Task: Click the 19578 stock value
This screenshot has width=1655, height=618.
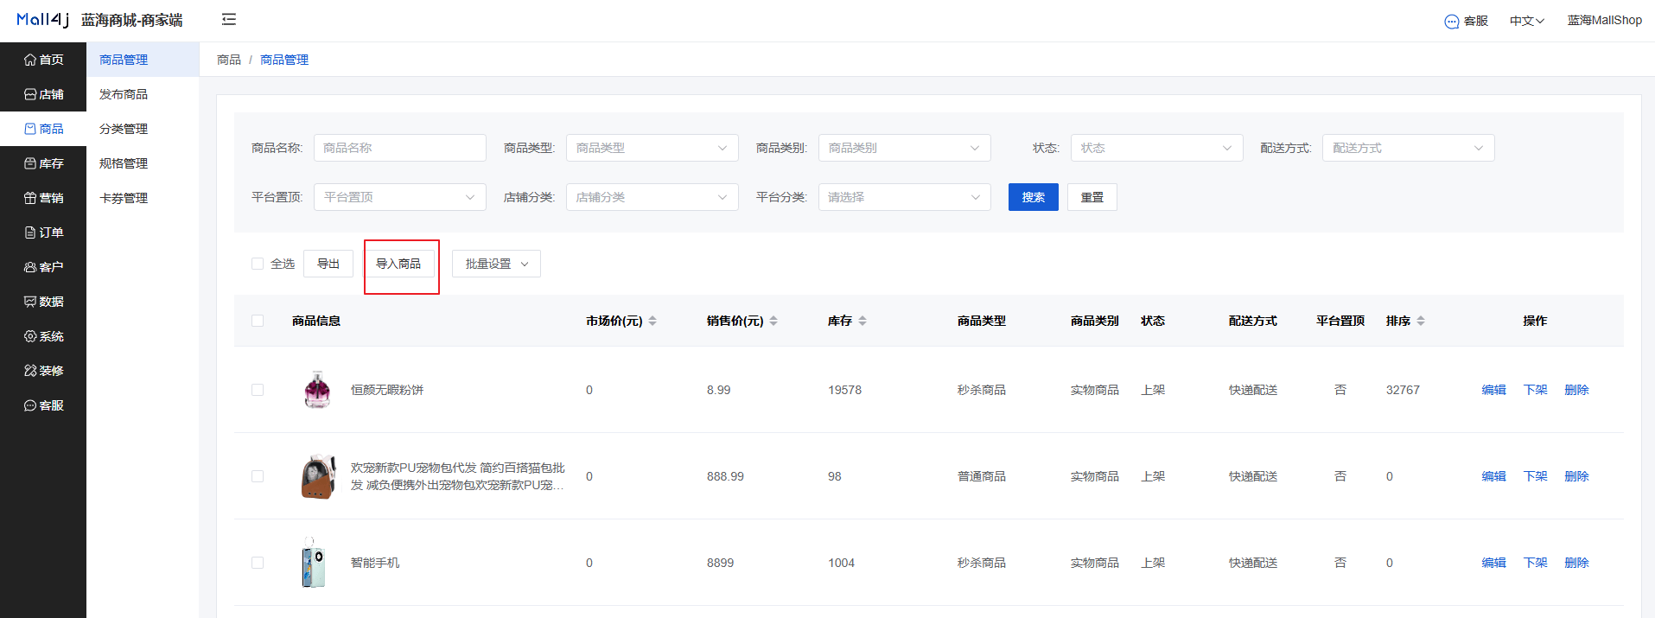Action: click(x=844, y=390)
